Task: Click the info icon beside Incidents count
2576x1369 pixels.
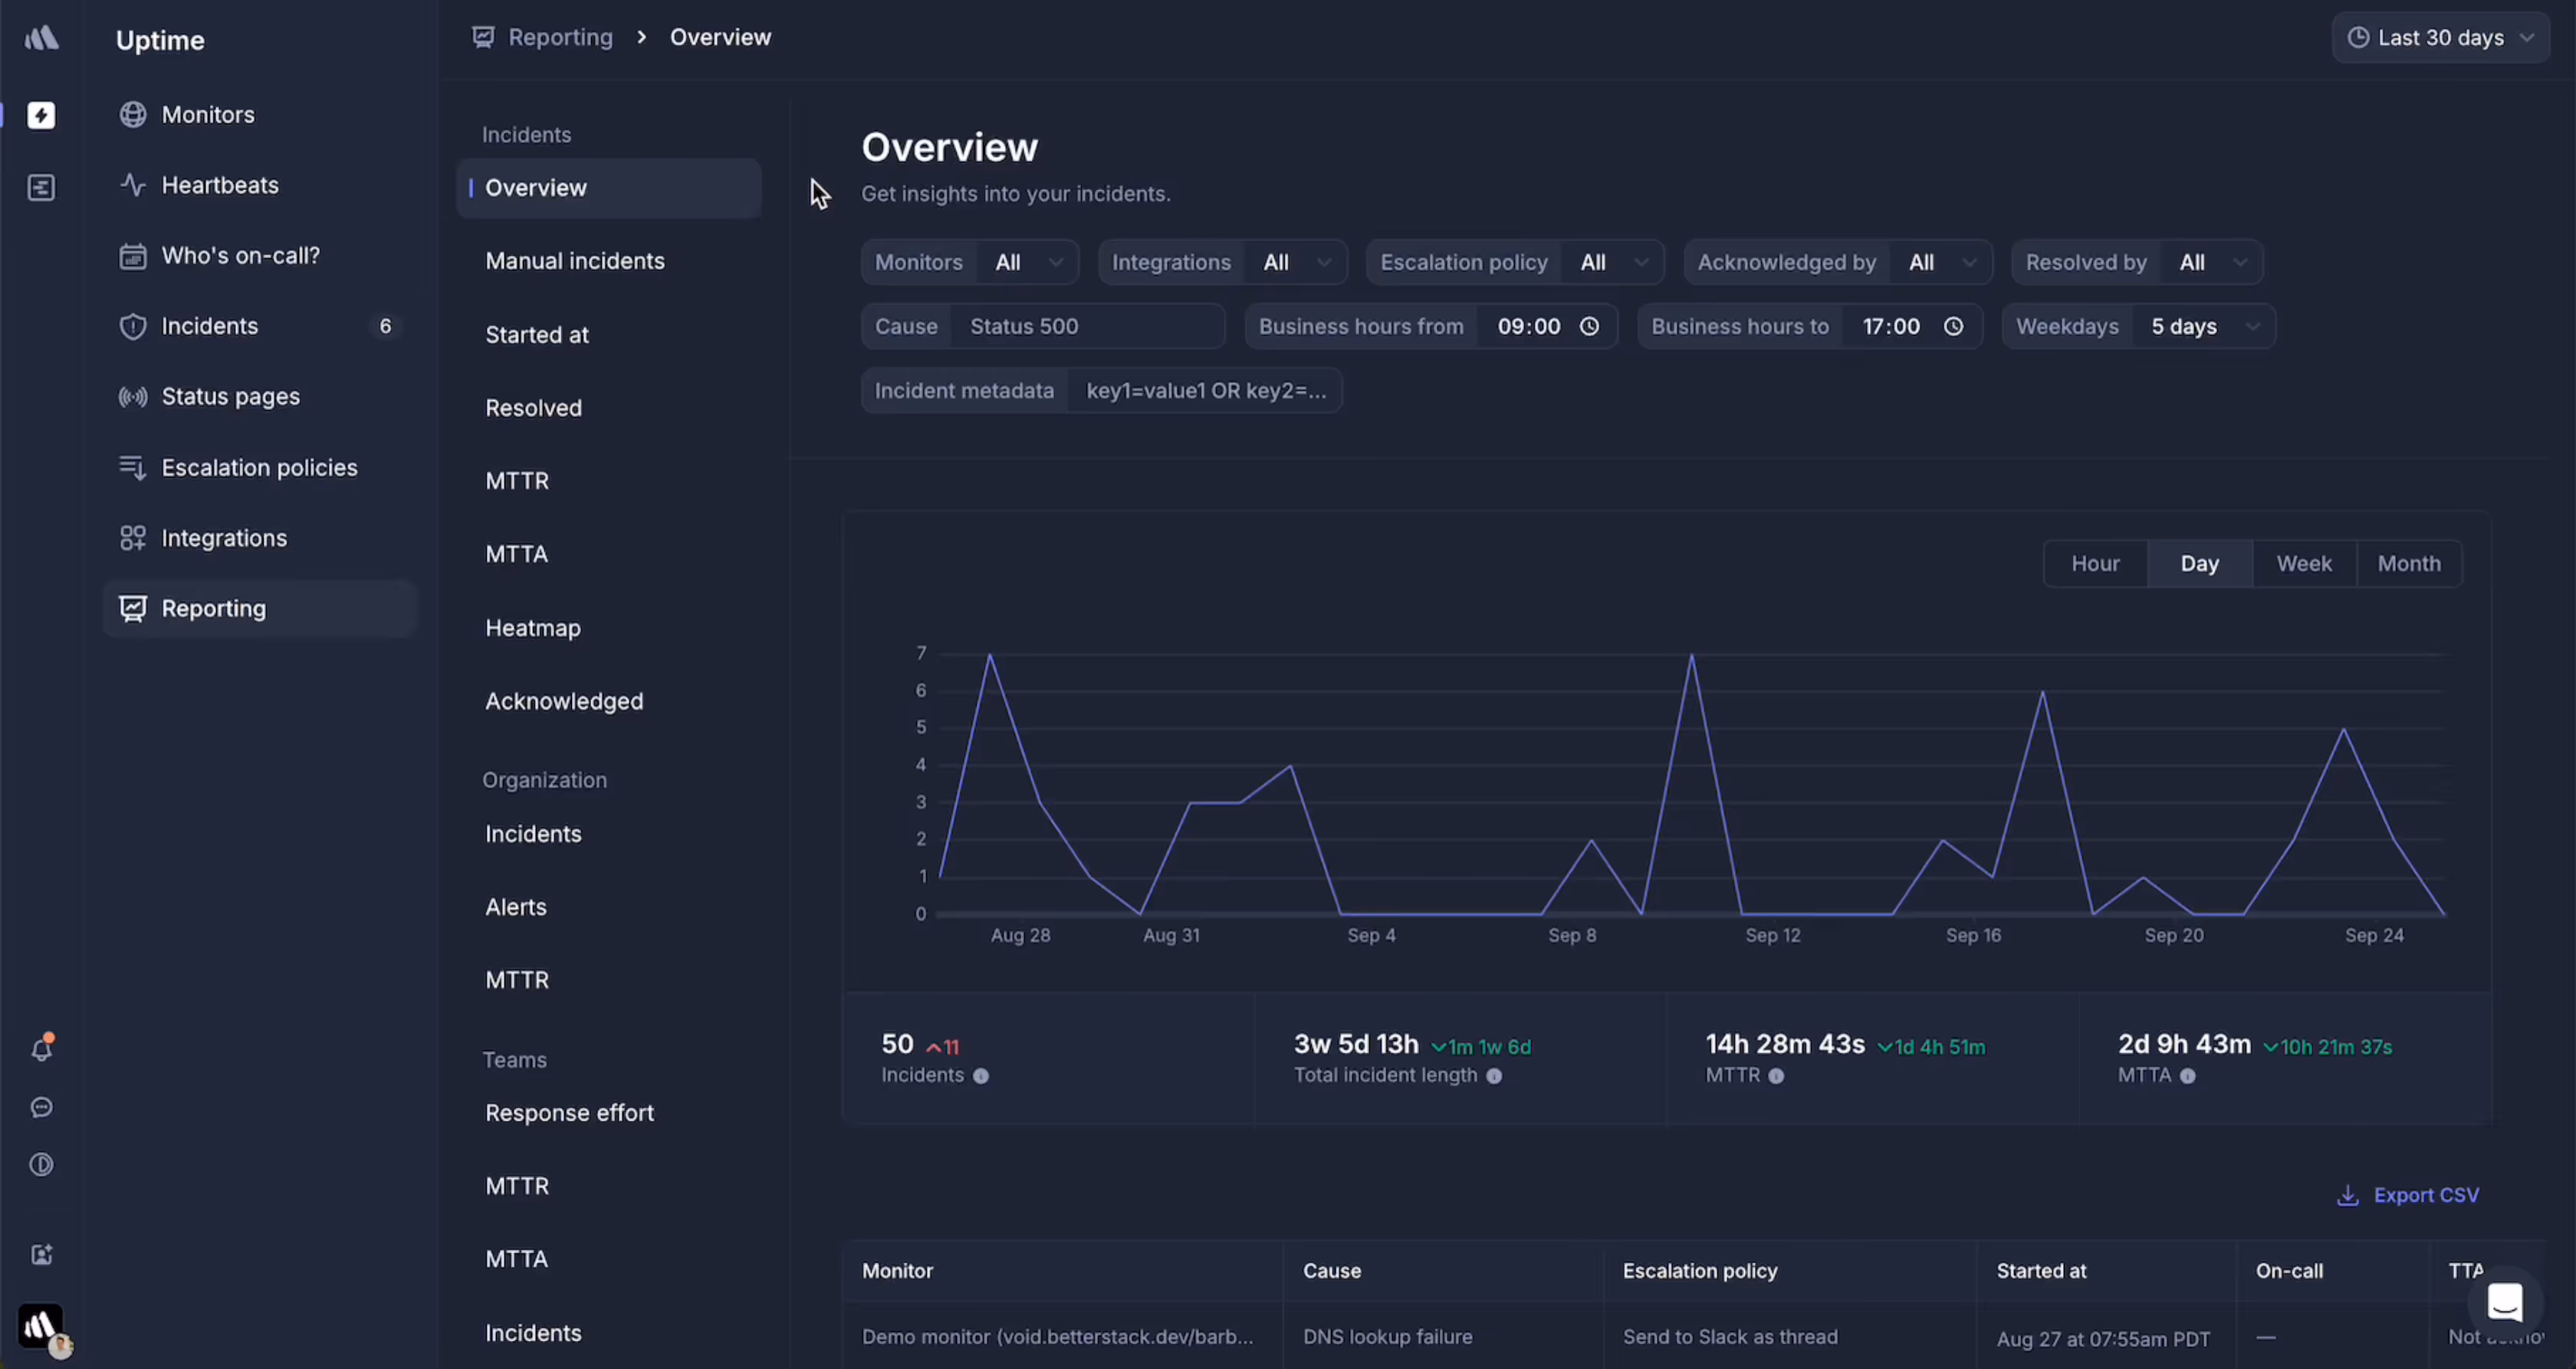Action: pyautogui.click(x=981, y=1076)
